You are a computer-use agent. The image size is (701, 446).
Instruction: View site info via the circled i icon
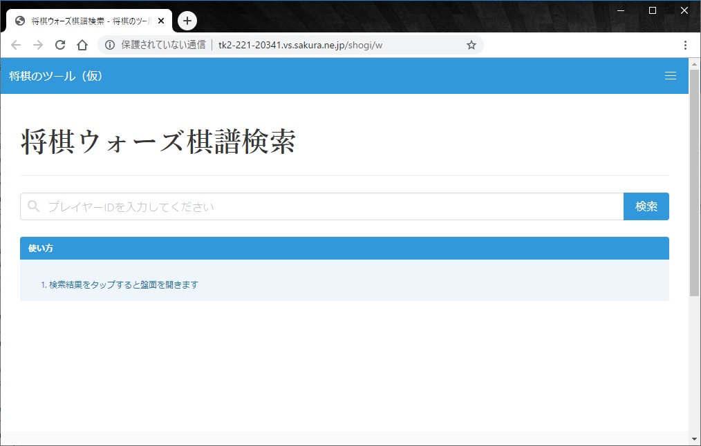[109, 45]
